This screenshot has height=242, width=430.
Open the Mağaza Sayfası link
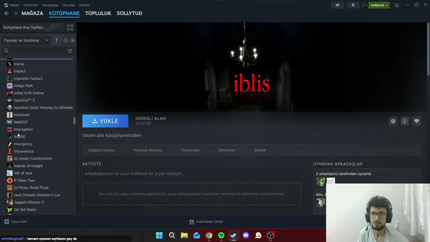tap(101, 150)
